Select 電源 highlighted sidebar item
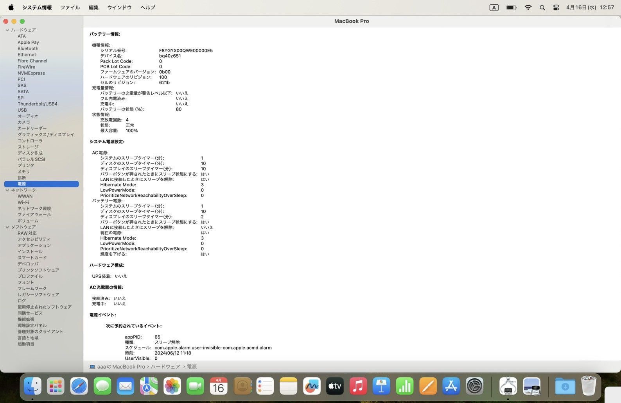 tap(41, 184)
